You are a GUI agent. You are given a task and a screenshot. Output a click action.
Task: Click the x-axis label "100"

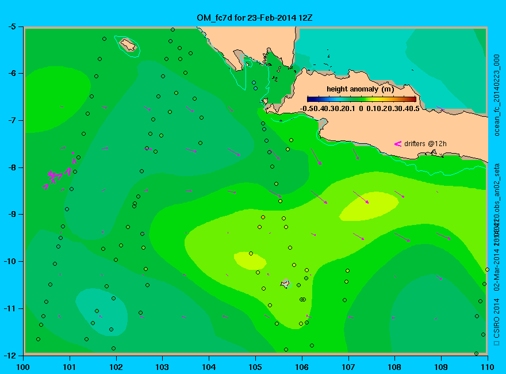pyautogui.click(x=23, y=367)
